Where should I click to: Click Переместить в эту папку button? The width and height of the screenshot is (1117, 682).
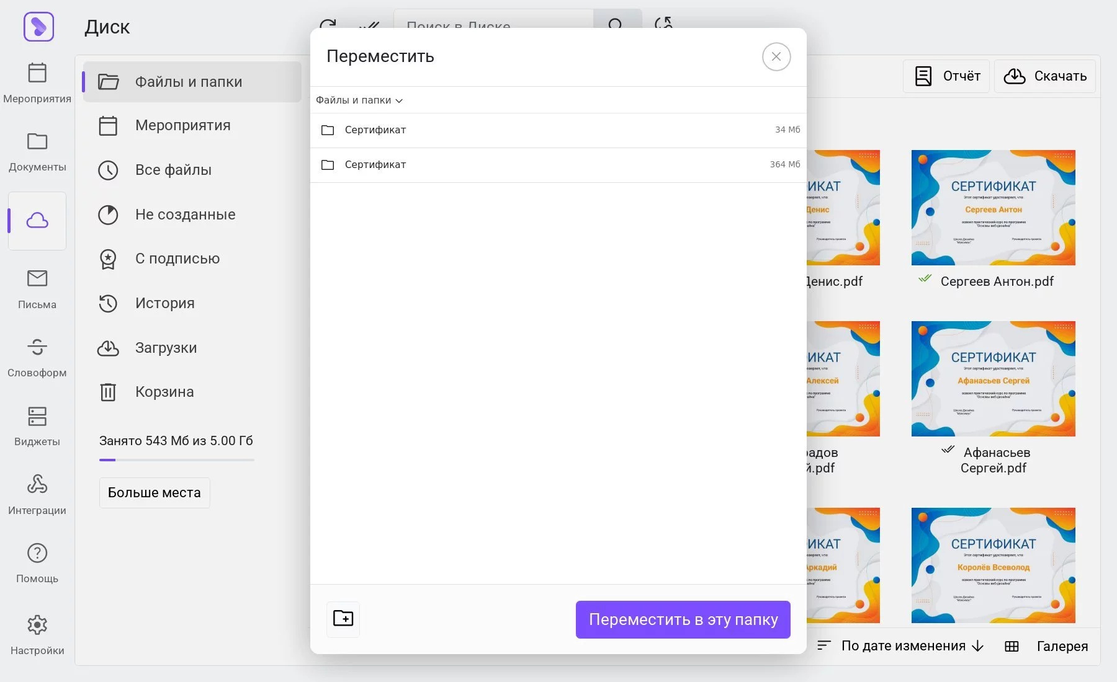pyautogui.click(x=683, y=619)
